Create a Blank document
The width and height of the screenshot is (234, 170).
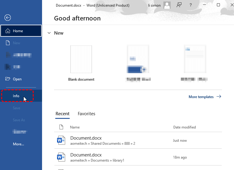tap(81, 63)
